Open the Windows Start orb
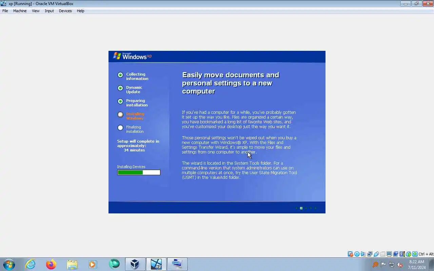This screenshot has height=271, width=434. (9, 264)
